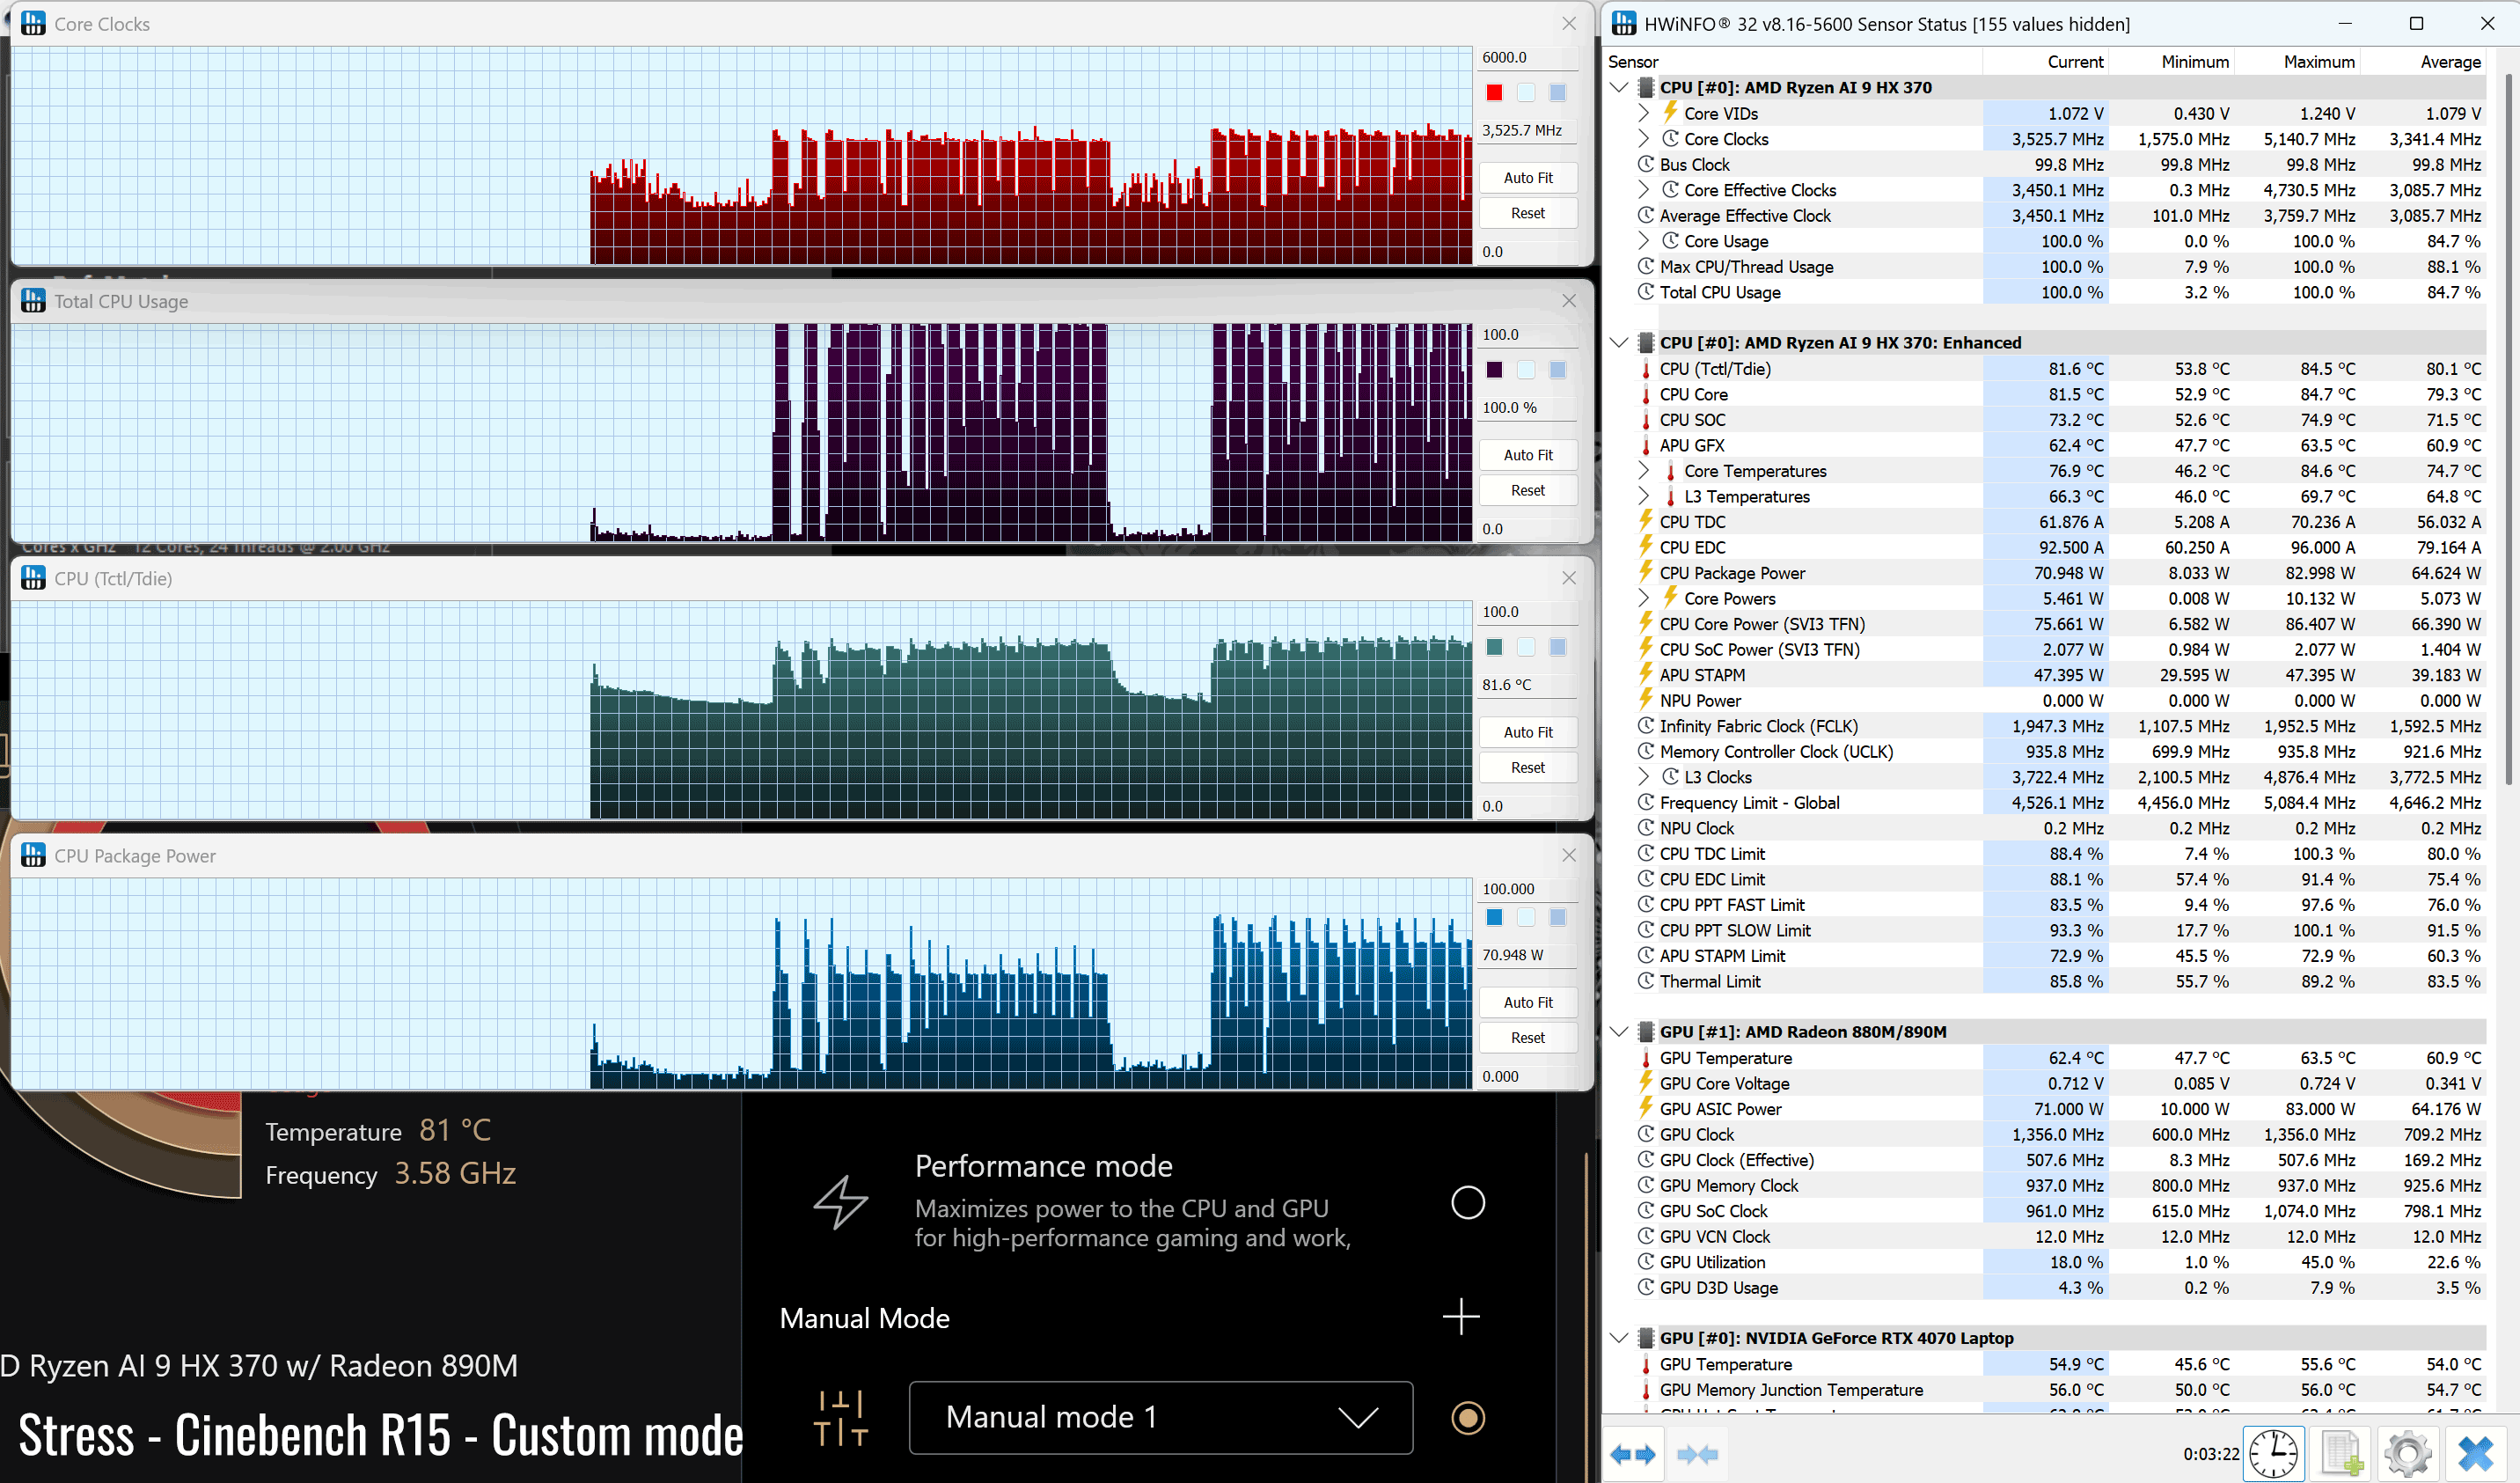Click the HWiNFO icon in Total CPU Usage title
2520x1483 pixels.
tap(33, 300)
